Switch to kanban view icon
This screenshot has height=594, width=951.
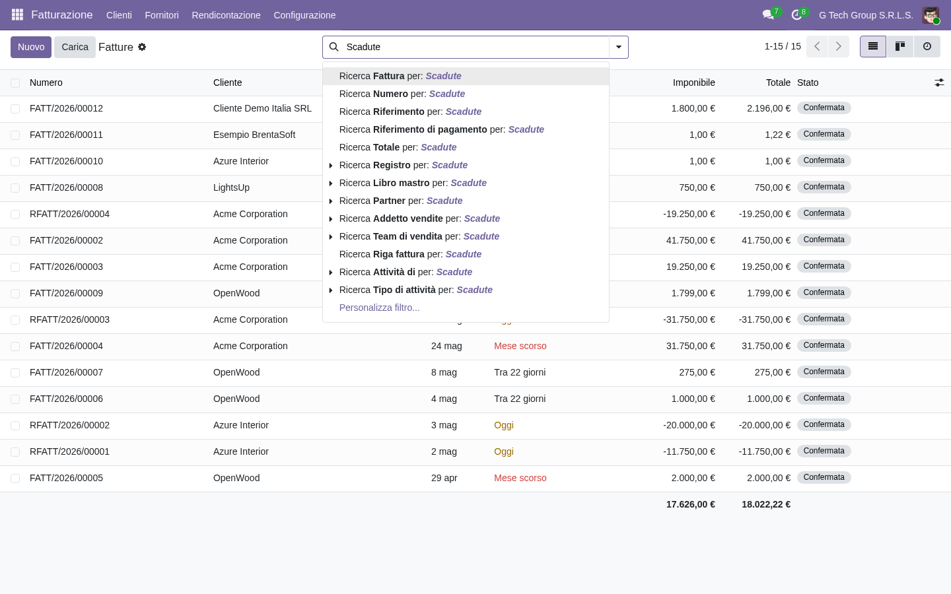[x=900, y=47]
